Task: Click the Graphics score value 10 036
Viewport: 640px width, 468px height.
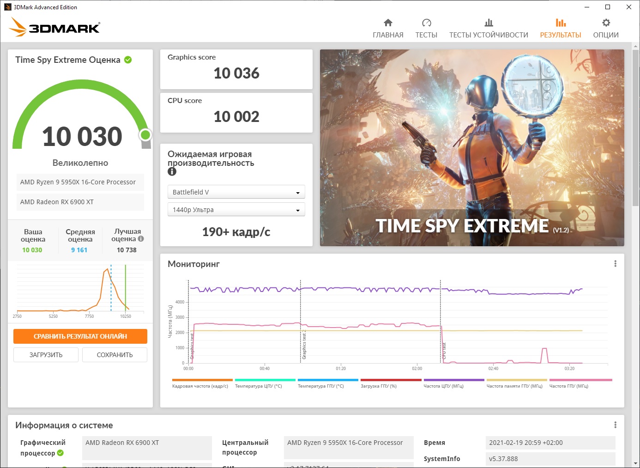Action: 236,73
